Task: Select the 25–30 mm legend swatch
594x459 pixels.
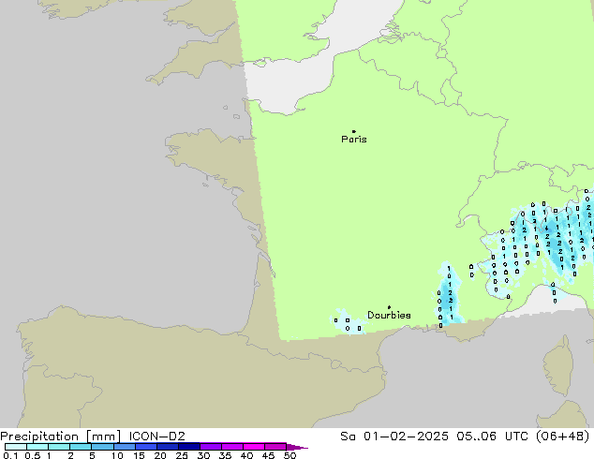Action: click(x=189, y=447)
